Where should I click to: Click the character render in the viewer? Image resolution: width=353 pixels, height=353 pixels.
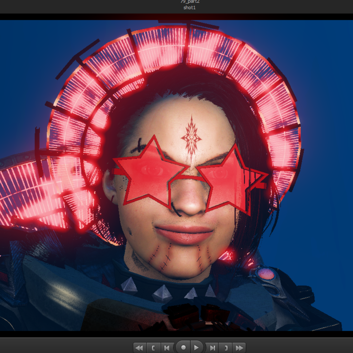(176, 176)
